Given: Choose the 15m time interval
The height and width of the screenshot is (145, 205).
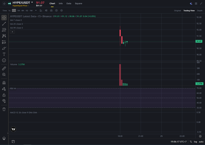Looking at the screenshot, I should 14,11.
